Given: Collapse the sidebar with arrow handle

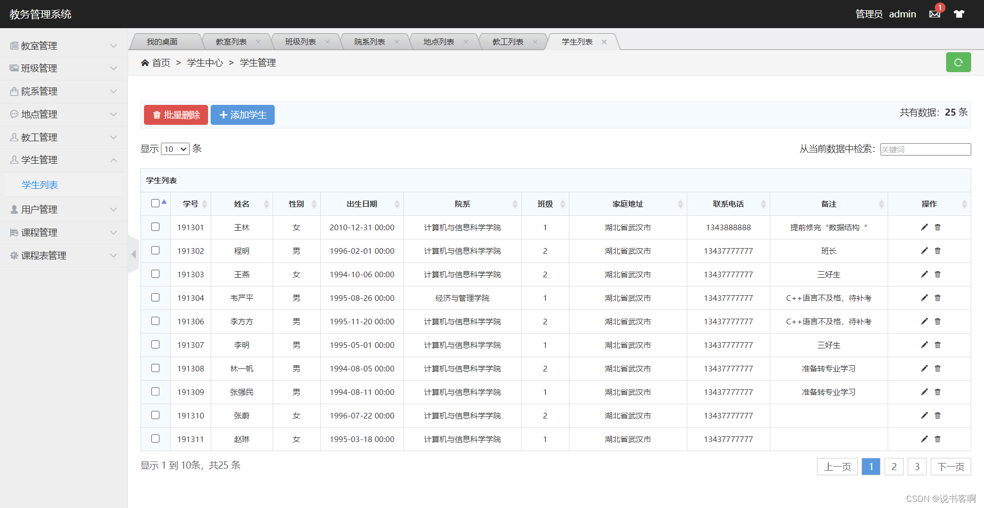Looking at the screenshot, I should coord(133,254).
